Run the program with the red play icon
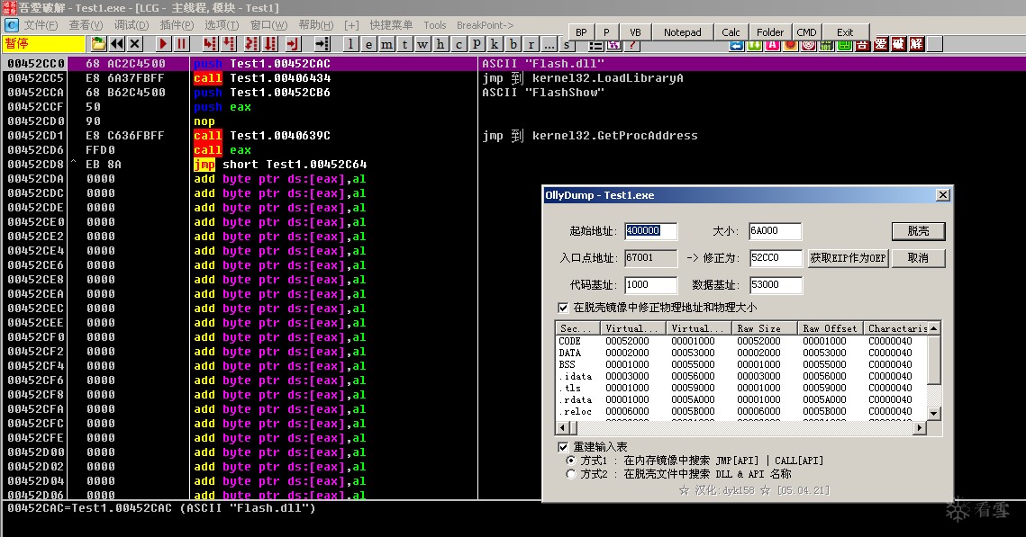The height and width of the screenshot is (537, 1026). click(x=164, y=44)
